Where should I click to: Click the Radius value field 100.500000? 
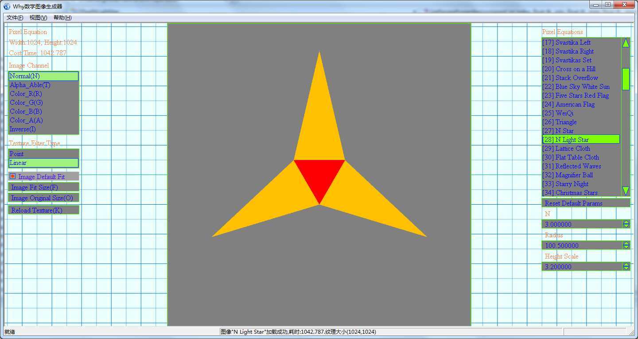(582, 245)
